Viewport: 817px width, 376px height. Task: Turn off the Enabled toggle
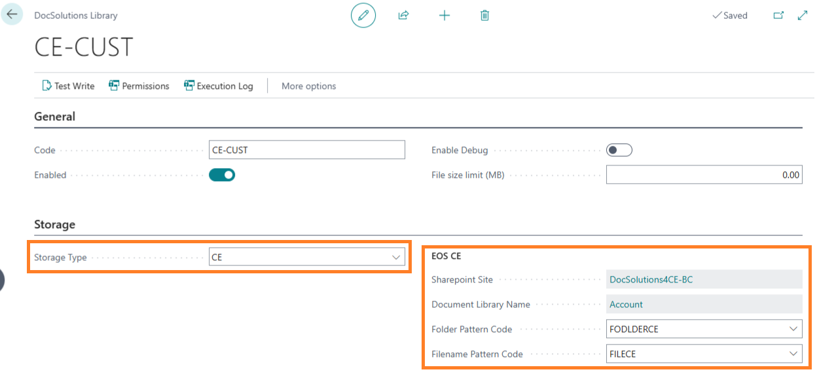click(x=222, y=175)
